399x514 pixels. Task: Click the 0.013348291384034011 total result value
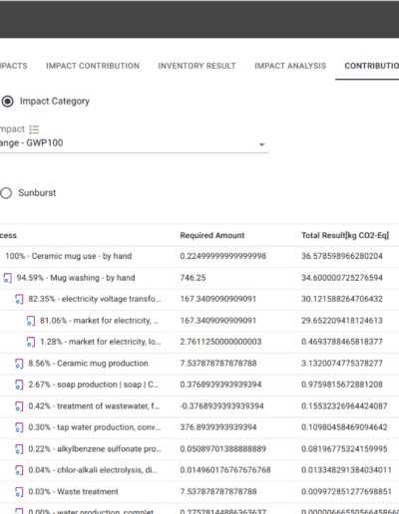(x=346, y=470)
